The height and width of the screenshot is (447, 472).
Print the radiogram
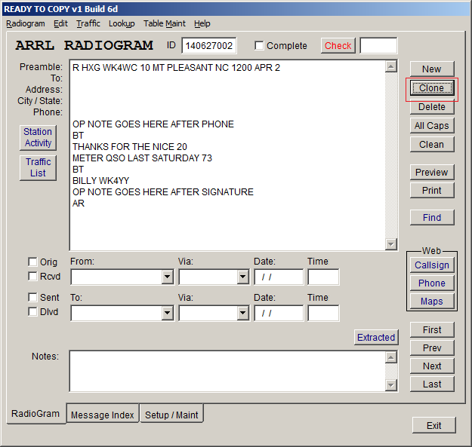(x=432, y=191)
